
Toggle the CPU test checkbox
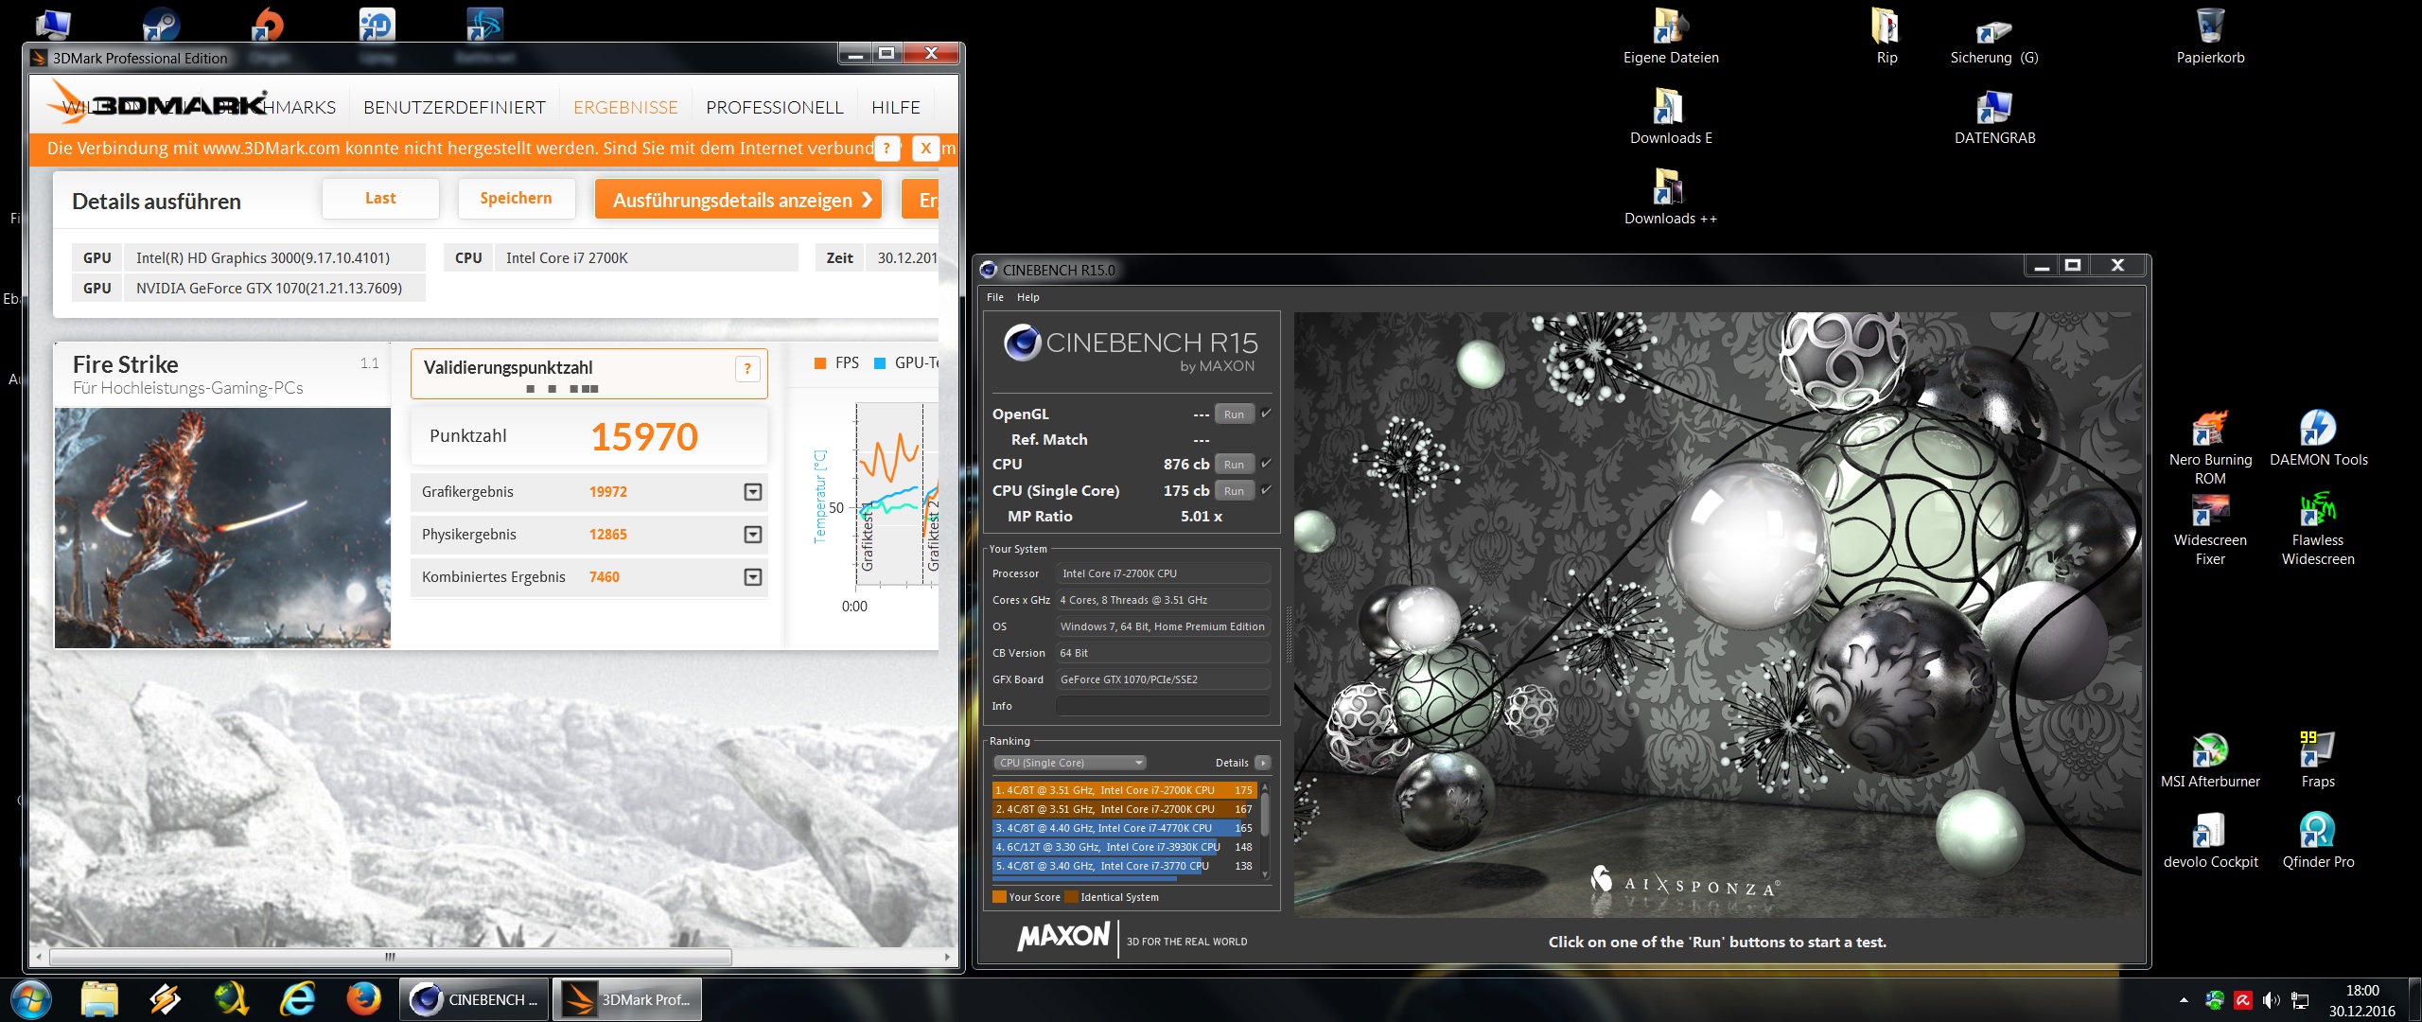(x=1267, y=464)
